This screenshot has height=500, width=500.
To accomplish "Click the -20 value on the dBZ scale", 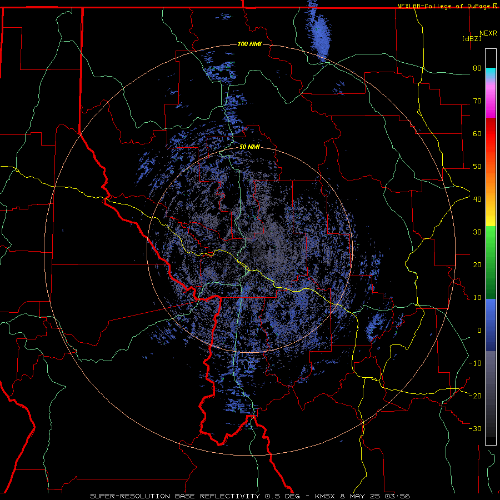I will (475, 396).
